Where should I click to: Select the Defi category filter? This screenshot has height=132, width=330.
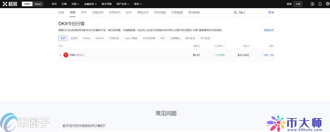163,38
